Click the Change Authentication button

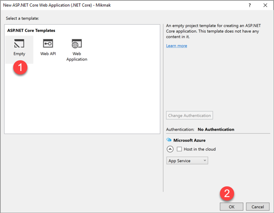189,115
